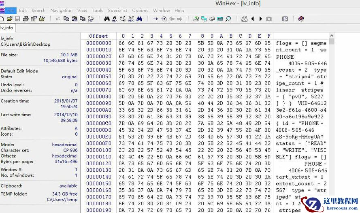
Task: Click the clipboard Paste icon
Action: 75,19
